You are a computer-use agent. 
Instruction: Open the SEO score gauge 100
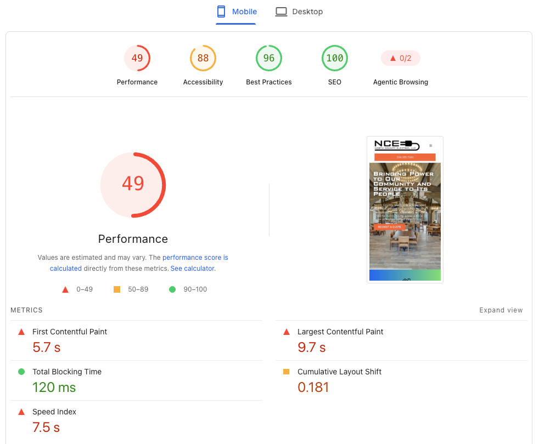(334, 58)
